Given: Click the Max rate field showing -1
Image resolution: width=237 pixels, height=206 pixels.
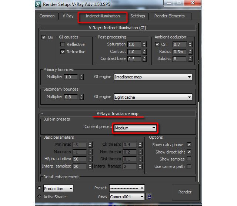Looking at the screenshot, I should (x=80, y=152).
